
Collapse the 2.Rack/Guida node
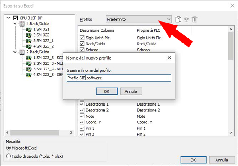tap(15, 52)
